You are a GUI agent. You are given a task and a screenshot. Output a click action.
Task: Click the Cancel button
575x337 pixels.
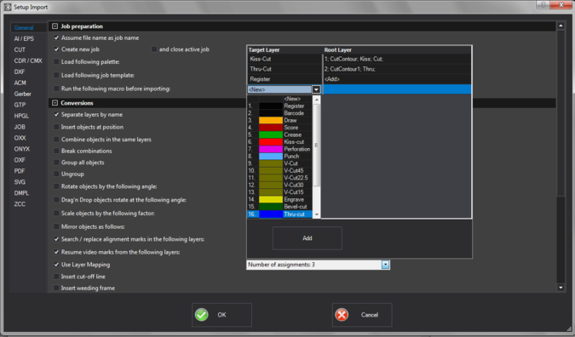362,315
